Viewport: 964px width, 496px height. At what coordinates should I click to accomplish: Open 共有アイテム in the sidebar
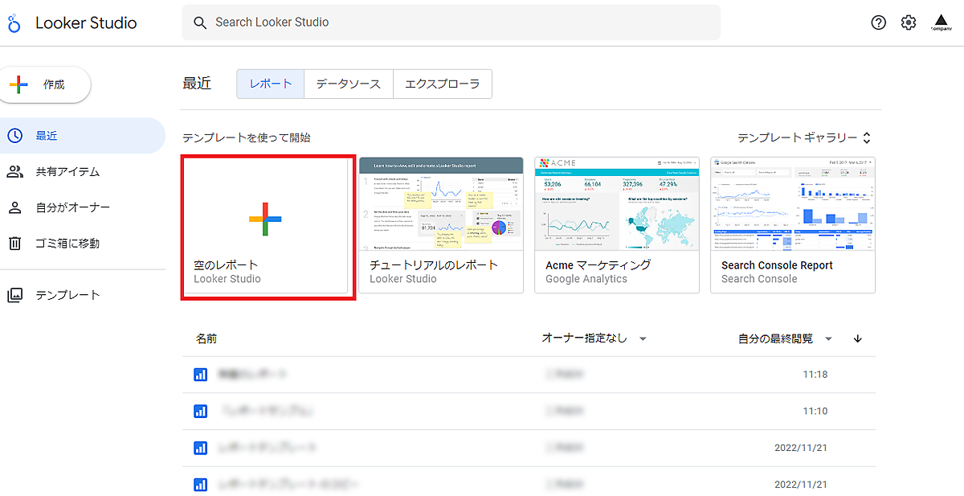point(67,172)
